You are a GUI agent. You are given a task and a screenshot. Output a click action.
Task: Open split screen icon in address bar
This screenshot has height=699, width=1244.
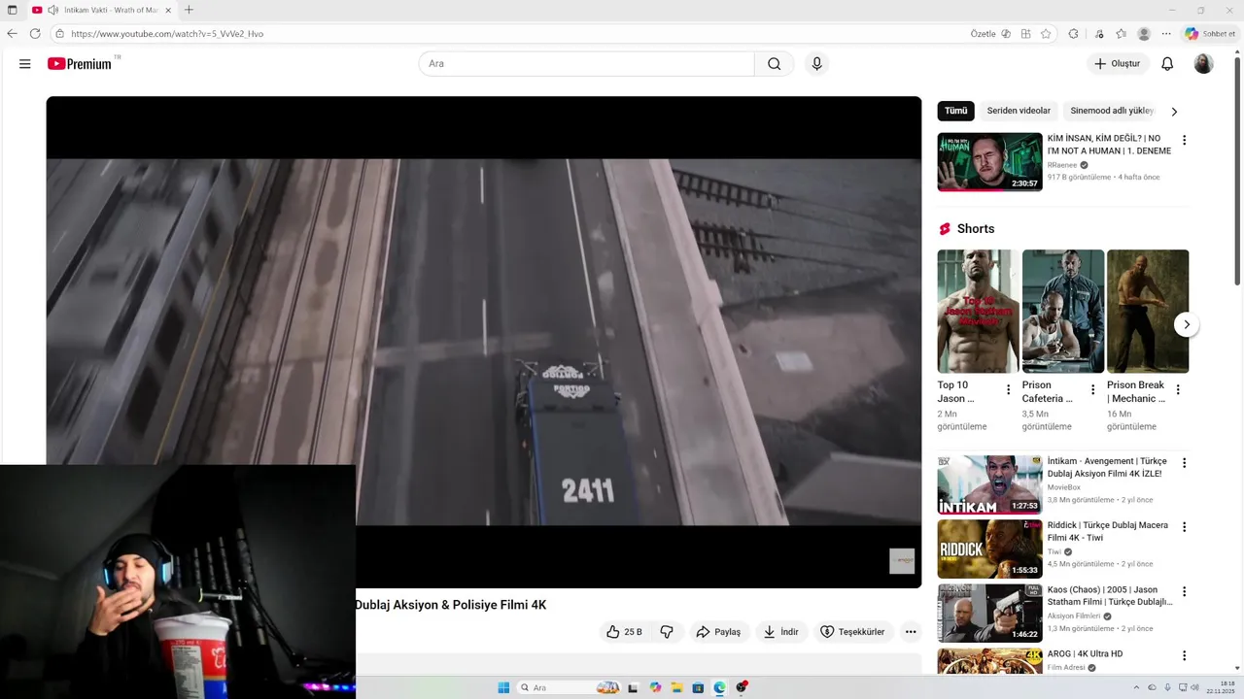[x=1025, y=34]
